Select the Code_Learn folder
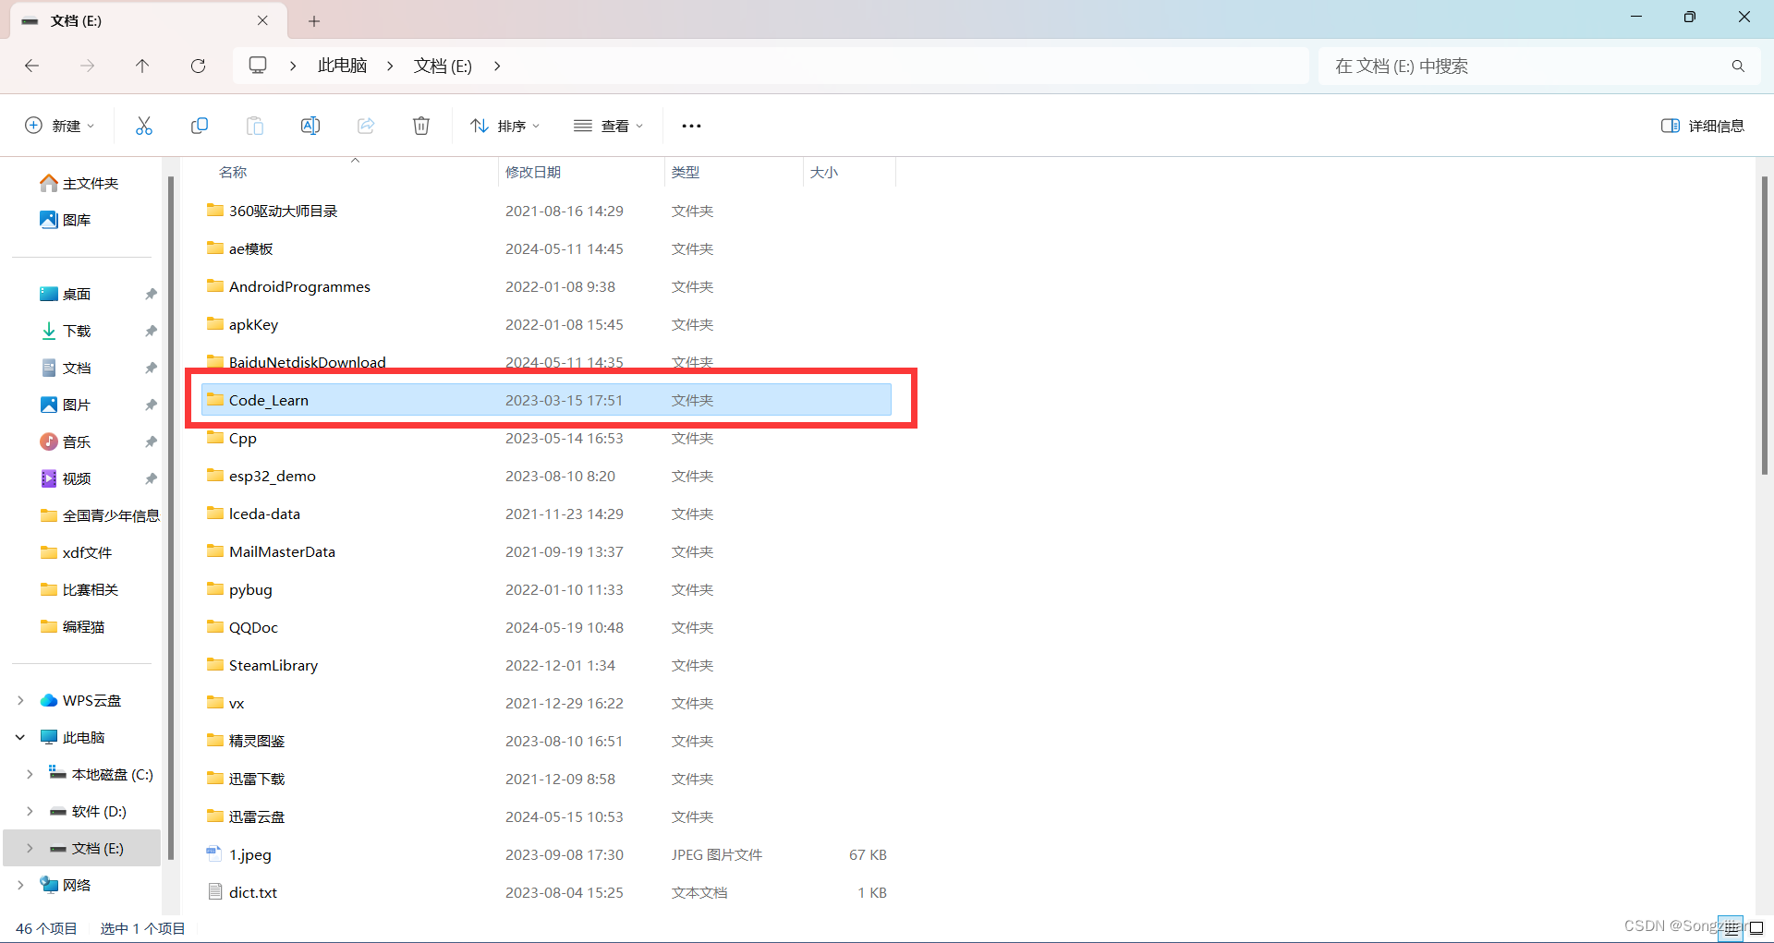The width and height of the screenshot is (1774, 943). [x=546, y=400]
